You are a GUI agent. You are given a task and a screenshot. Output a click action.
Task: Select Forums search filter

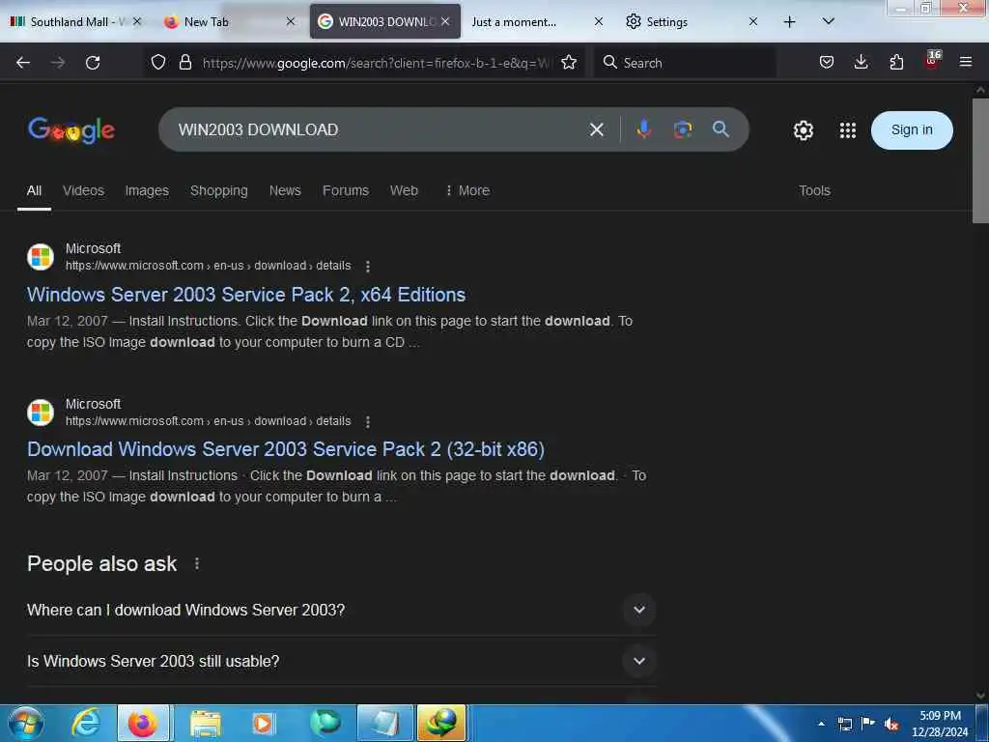346,190
